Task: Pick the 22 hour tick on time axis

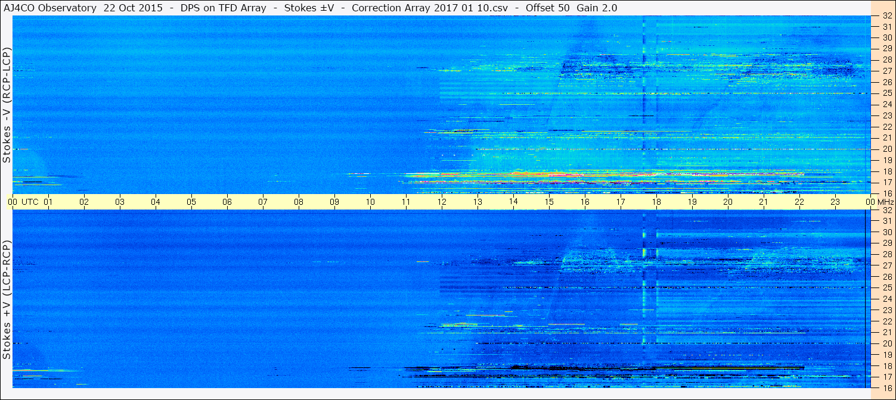Action: coord(799,202)
